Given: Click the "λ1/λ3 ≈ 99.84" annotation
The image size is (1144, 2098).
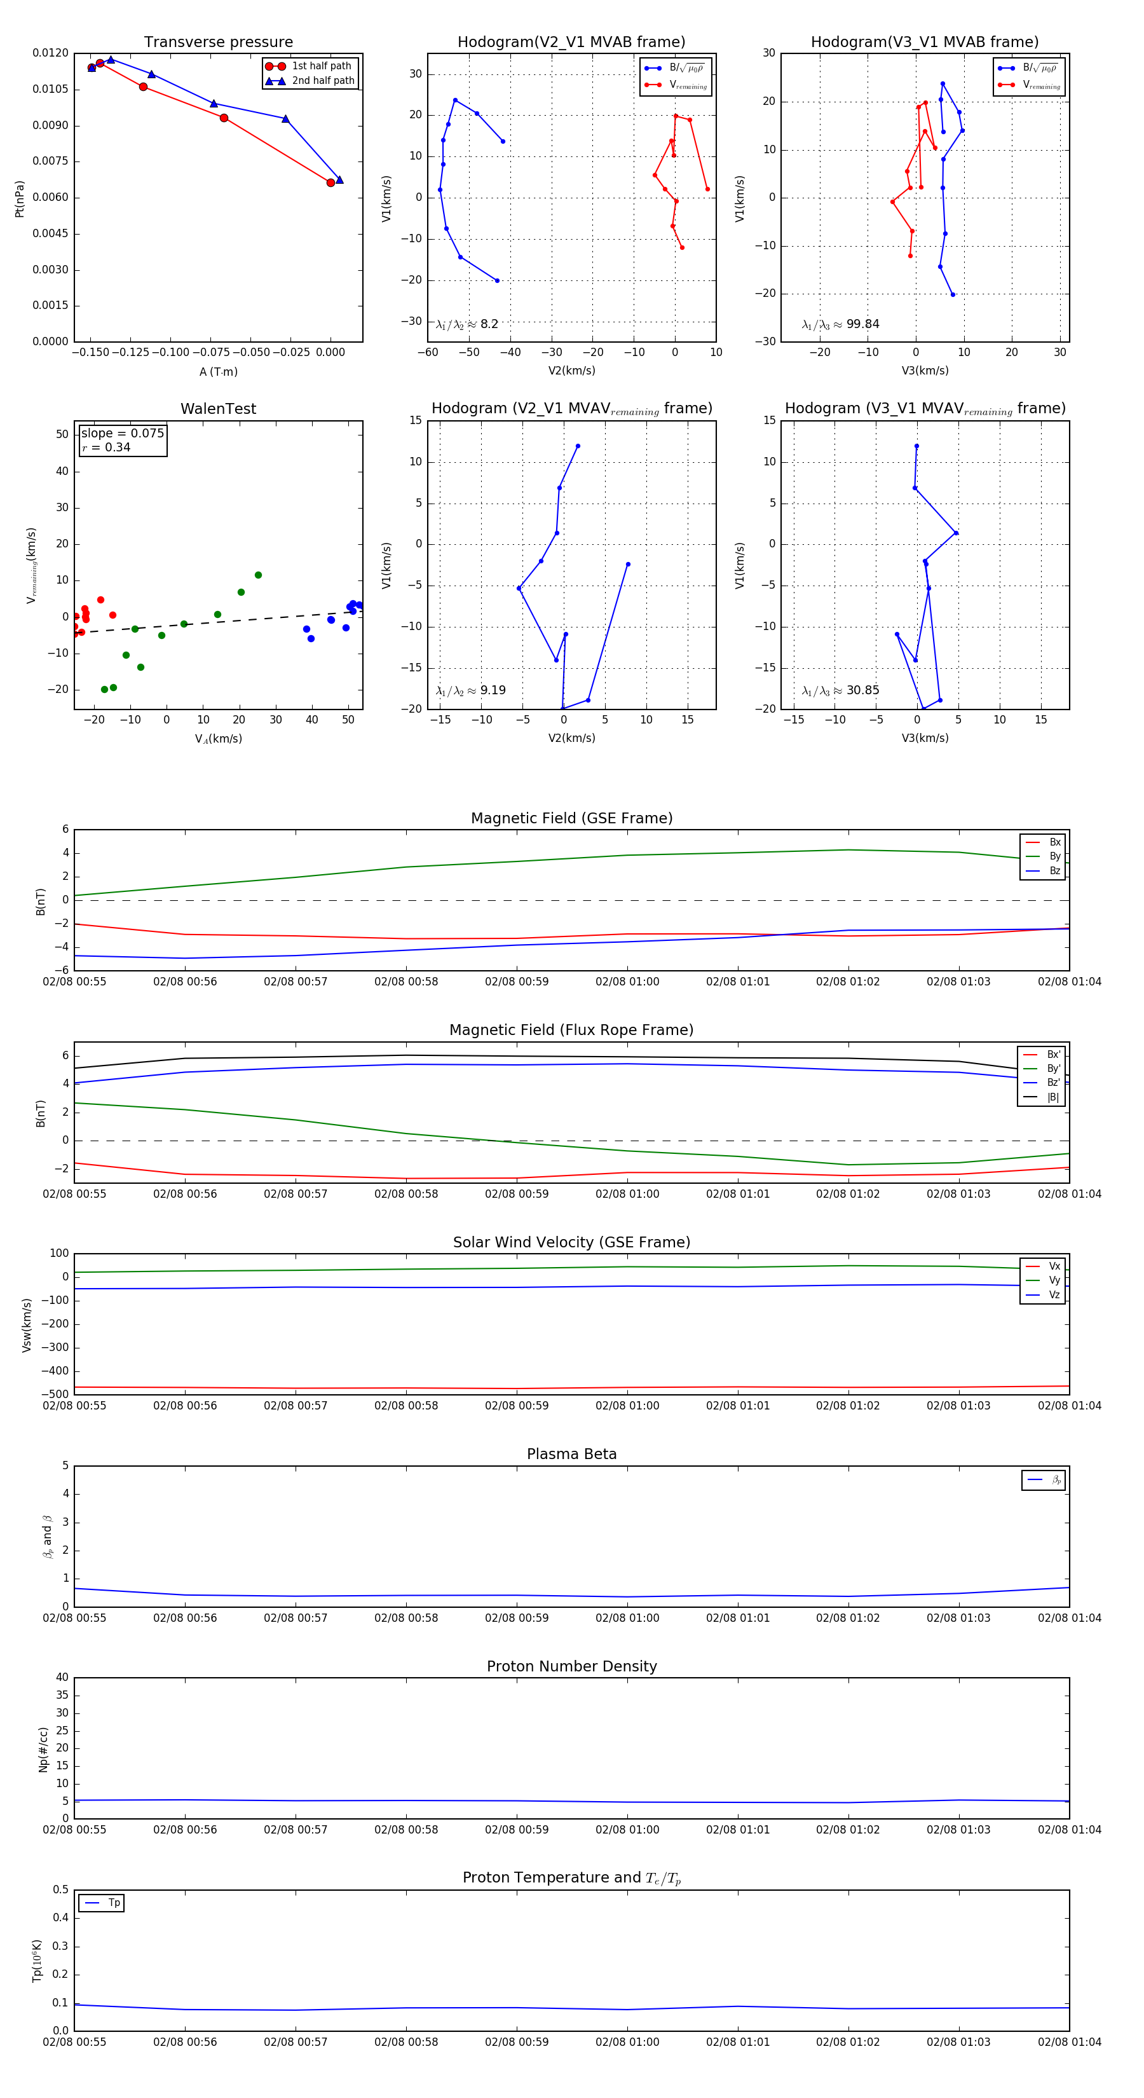Looking at the screenshot, I should tap(840, 324).
